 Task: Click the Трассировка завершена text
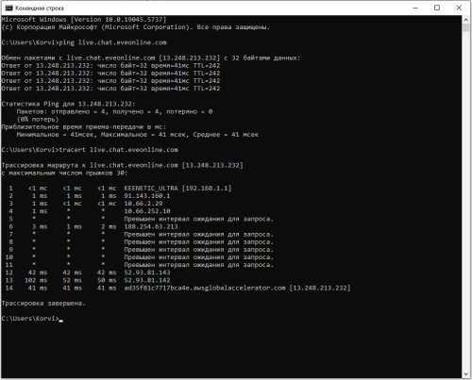click(x=43, y=304)
